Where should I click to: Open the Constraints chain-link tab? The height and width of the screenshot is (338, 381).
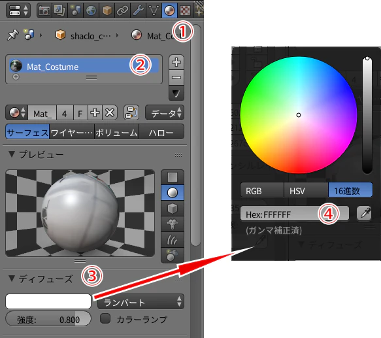point(122,10)
